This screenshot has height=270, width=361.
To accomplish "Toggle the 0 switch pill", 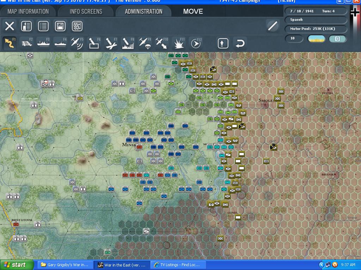I will [337, 39].
